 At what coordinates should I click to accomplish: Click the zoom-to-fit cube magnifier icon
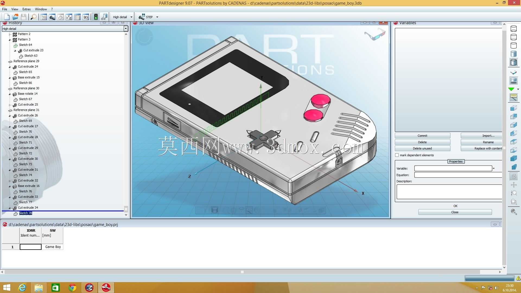tap(514, 212)
